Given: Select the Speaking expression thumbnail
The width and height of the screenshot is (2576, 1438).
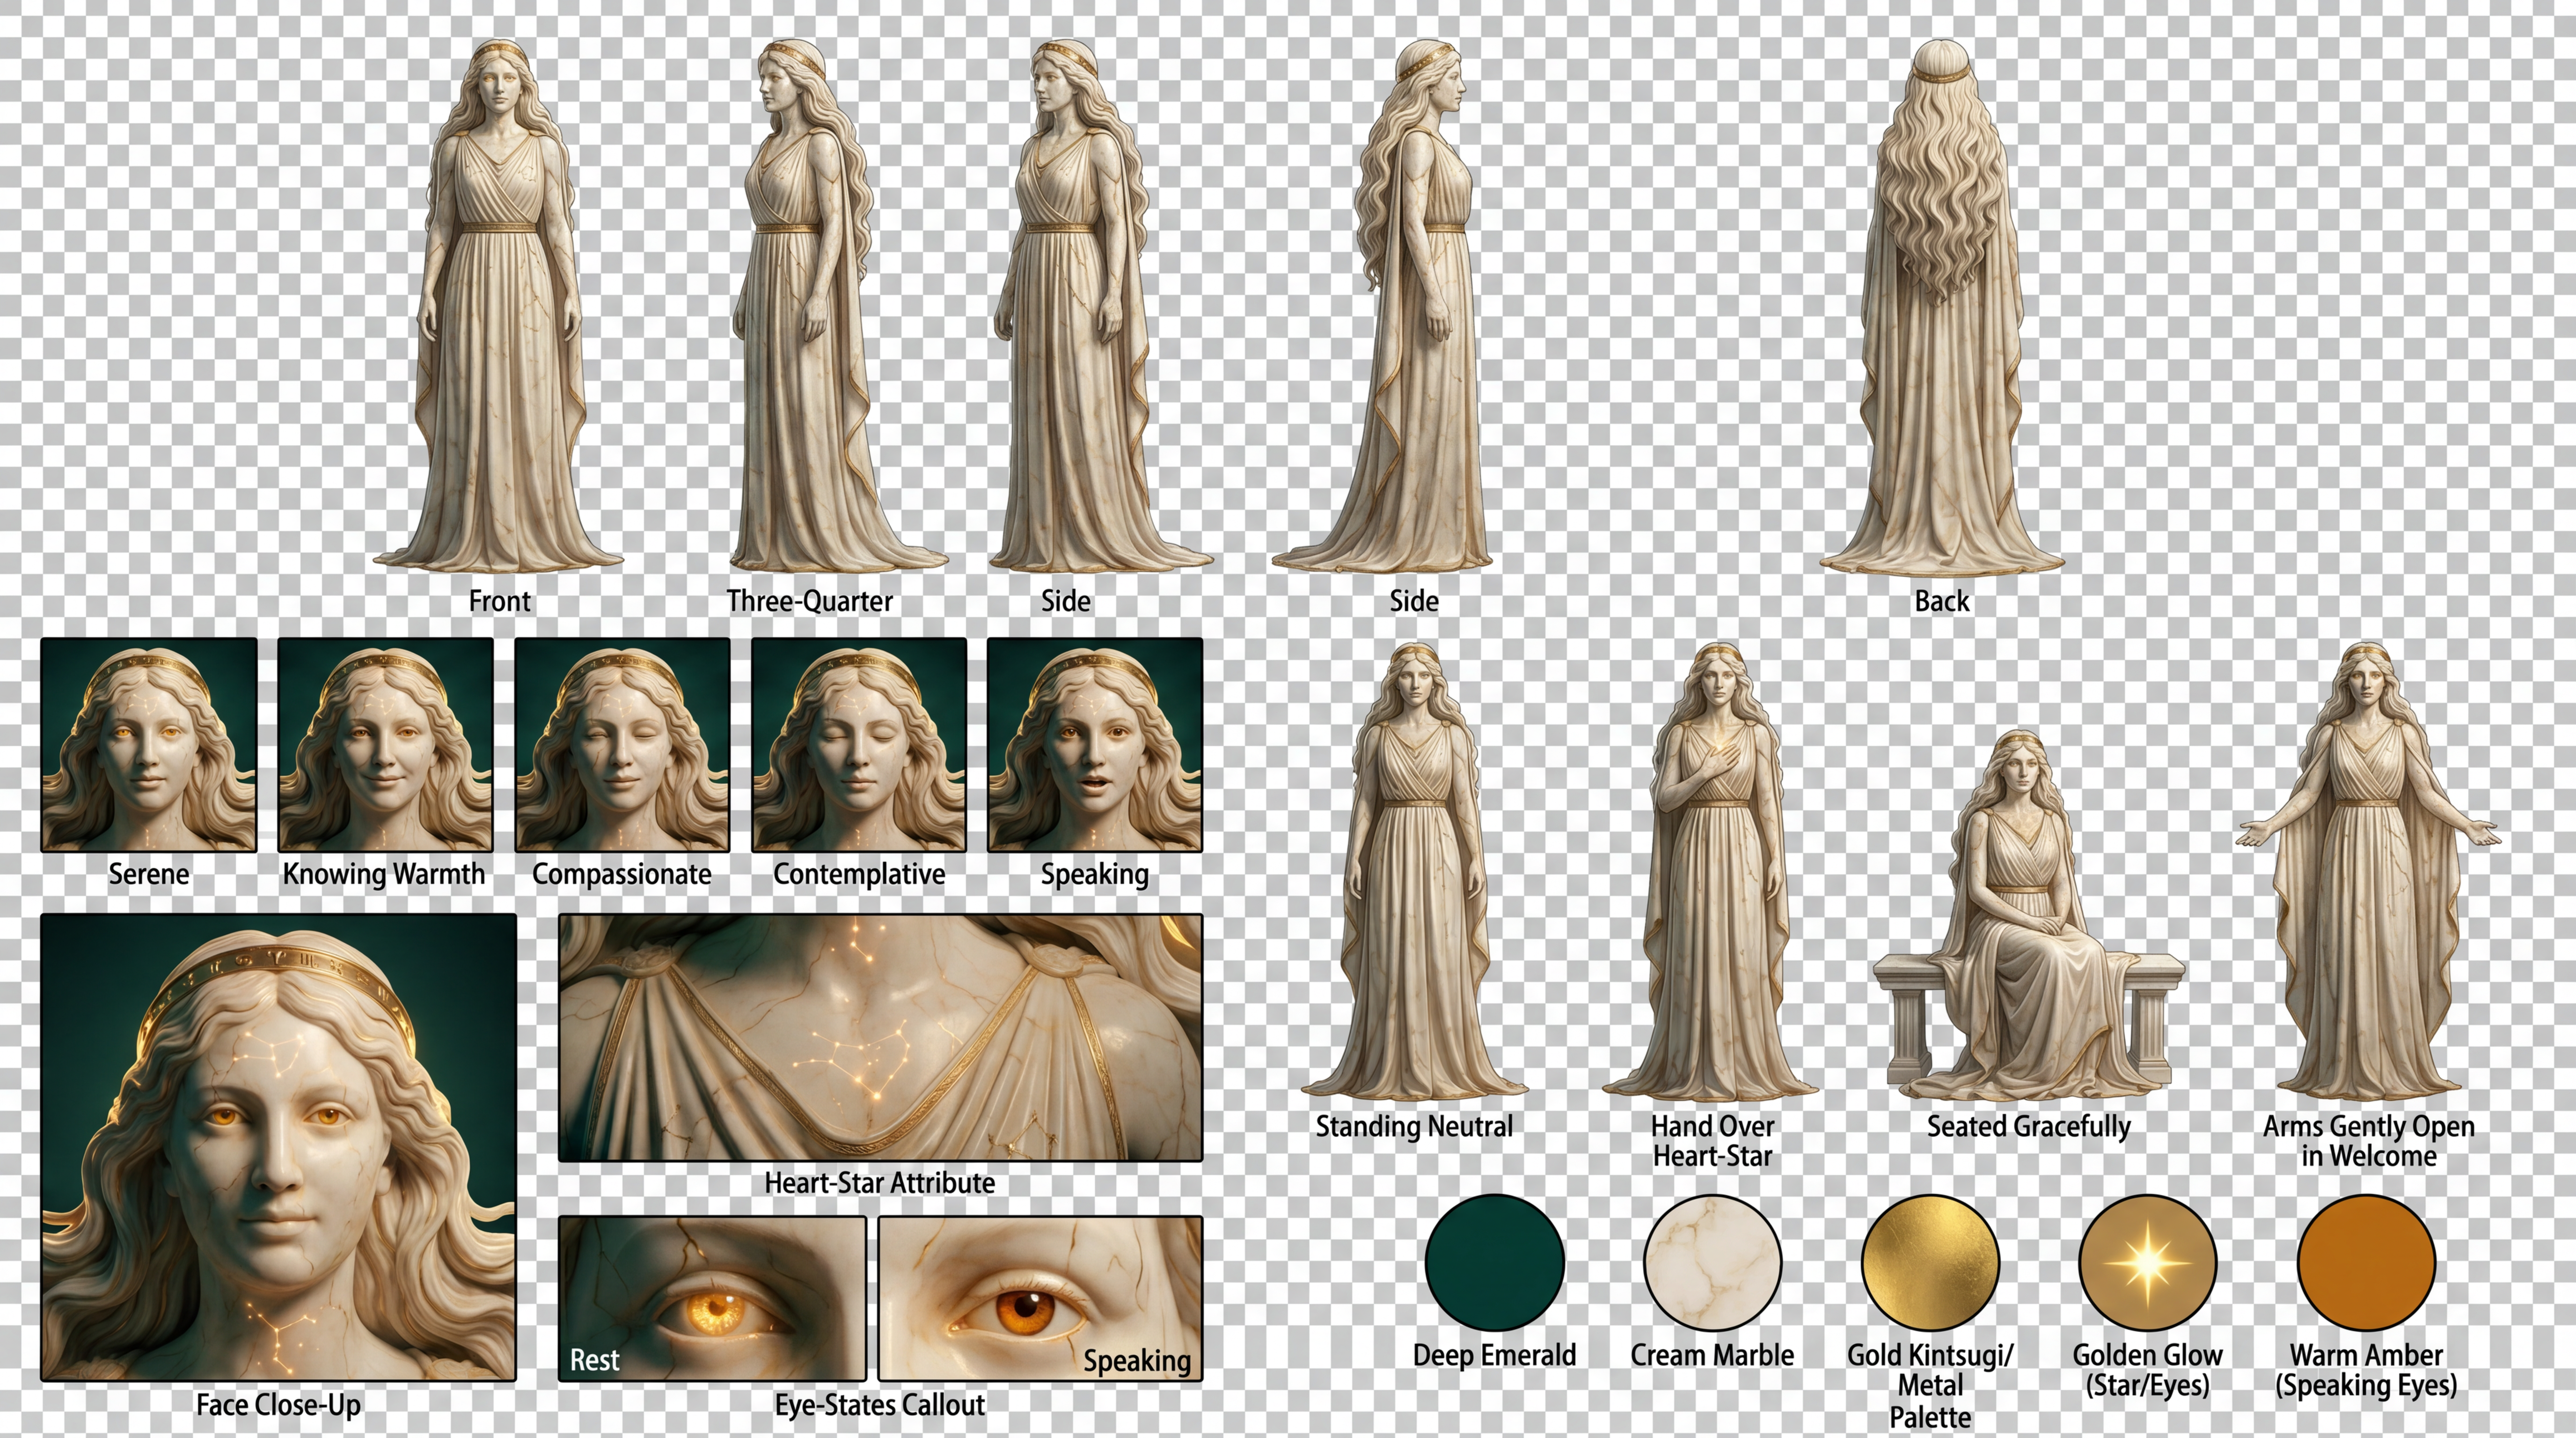Looking at the screenshot, I should [x=1095, y=745].
